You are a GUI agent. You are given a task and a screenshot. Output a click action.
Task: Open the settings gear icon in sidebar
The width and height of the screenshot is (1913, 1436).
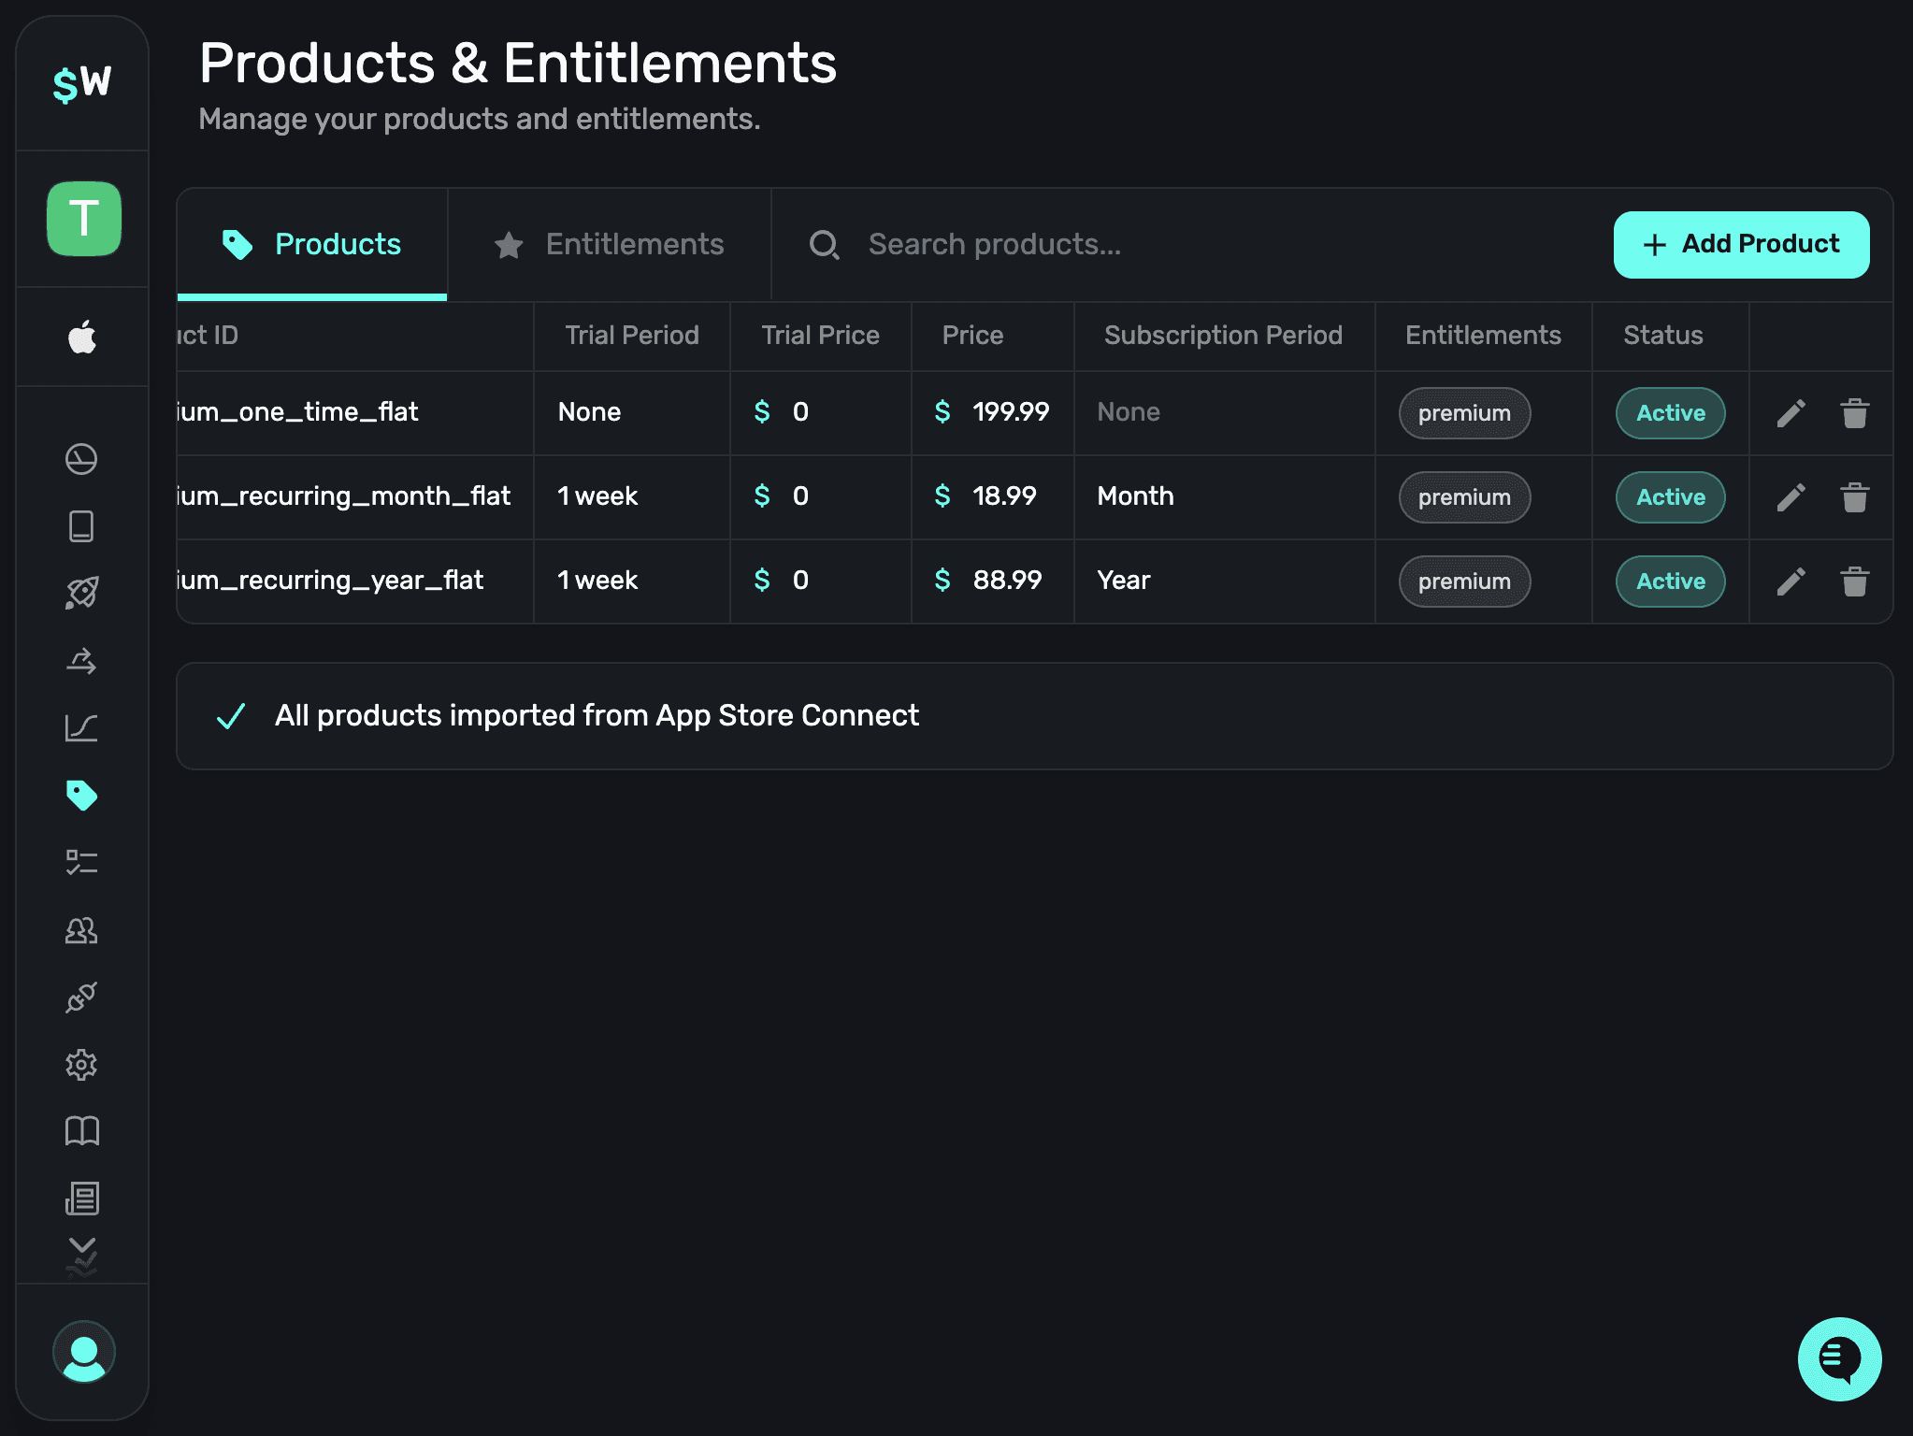(x=82, y=1065)
